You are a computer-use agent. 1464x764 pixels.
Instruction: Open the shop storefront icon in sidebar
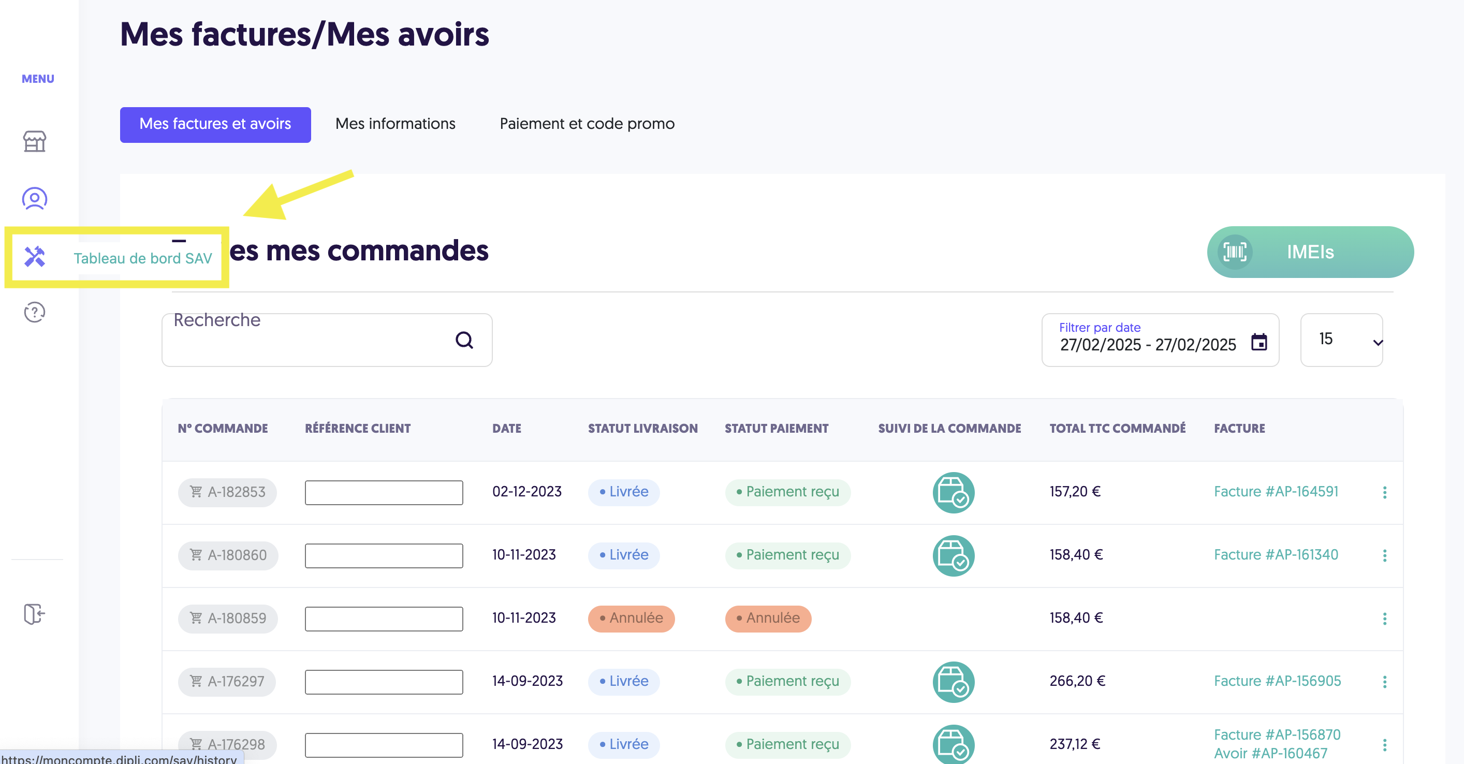[x=35, y=141]
